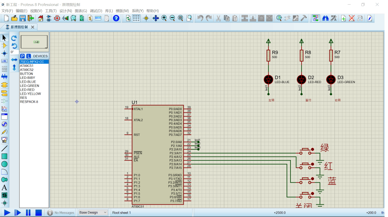This screenshot has height=217, width=388.
Task: Close the 原理图绘制 tab
Action: click(33, 27)
